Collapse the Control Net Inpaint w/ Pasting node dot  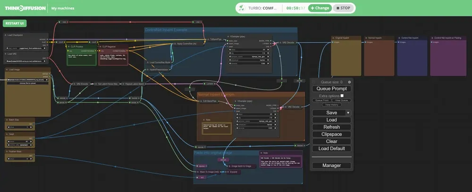(x=432, y=38)
